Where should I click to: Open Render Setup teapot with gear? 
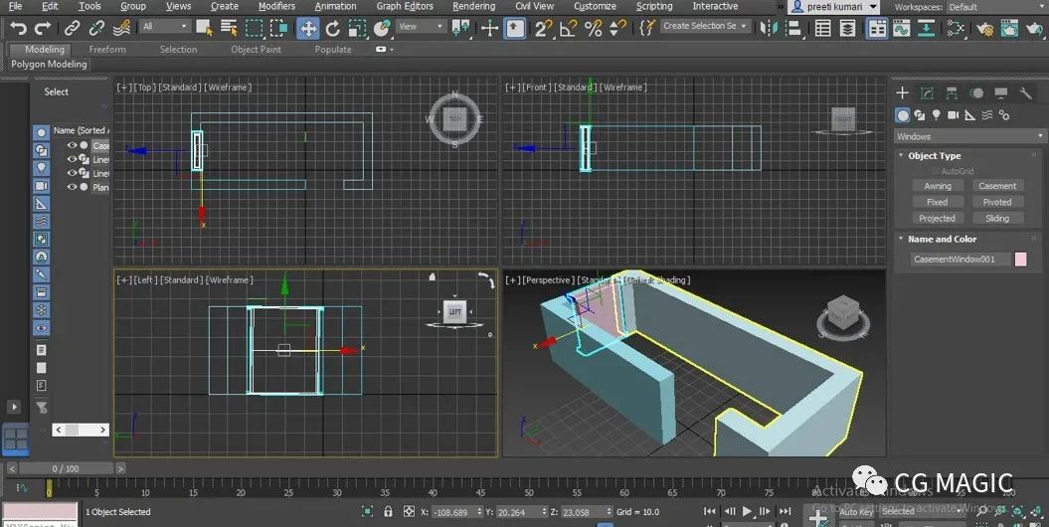[x=984, y=28]
